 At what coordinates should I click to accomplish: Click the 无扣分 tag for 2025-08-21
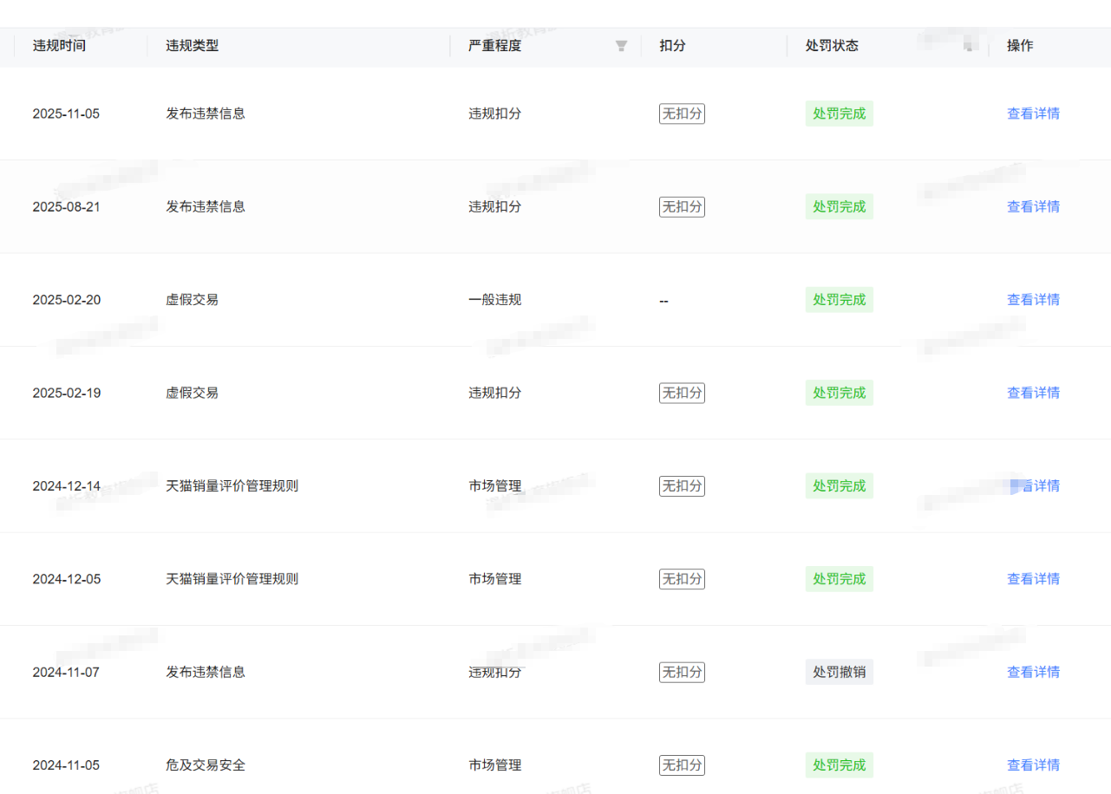point(682,206)
